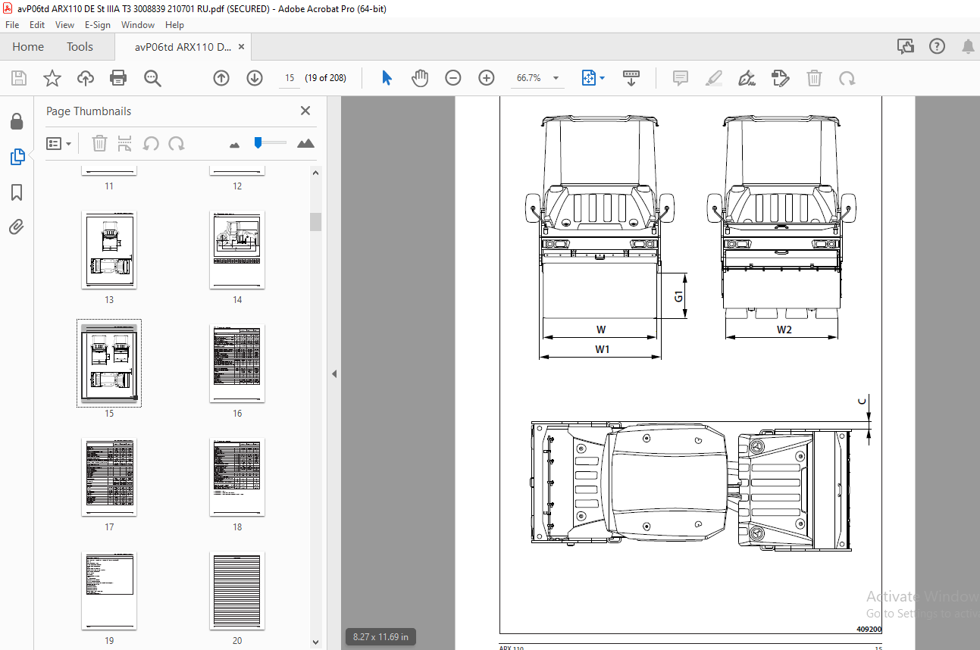Switch to the Home tab
Screen dimensions: 980x650
28,47
